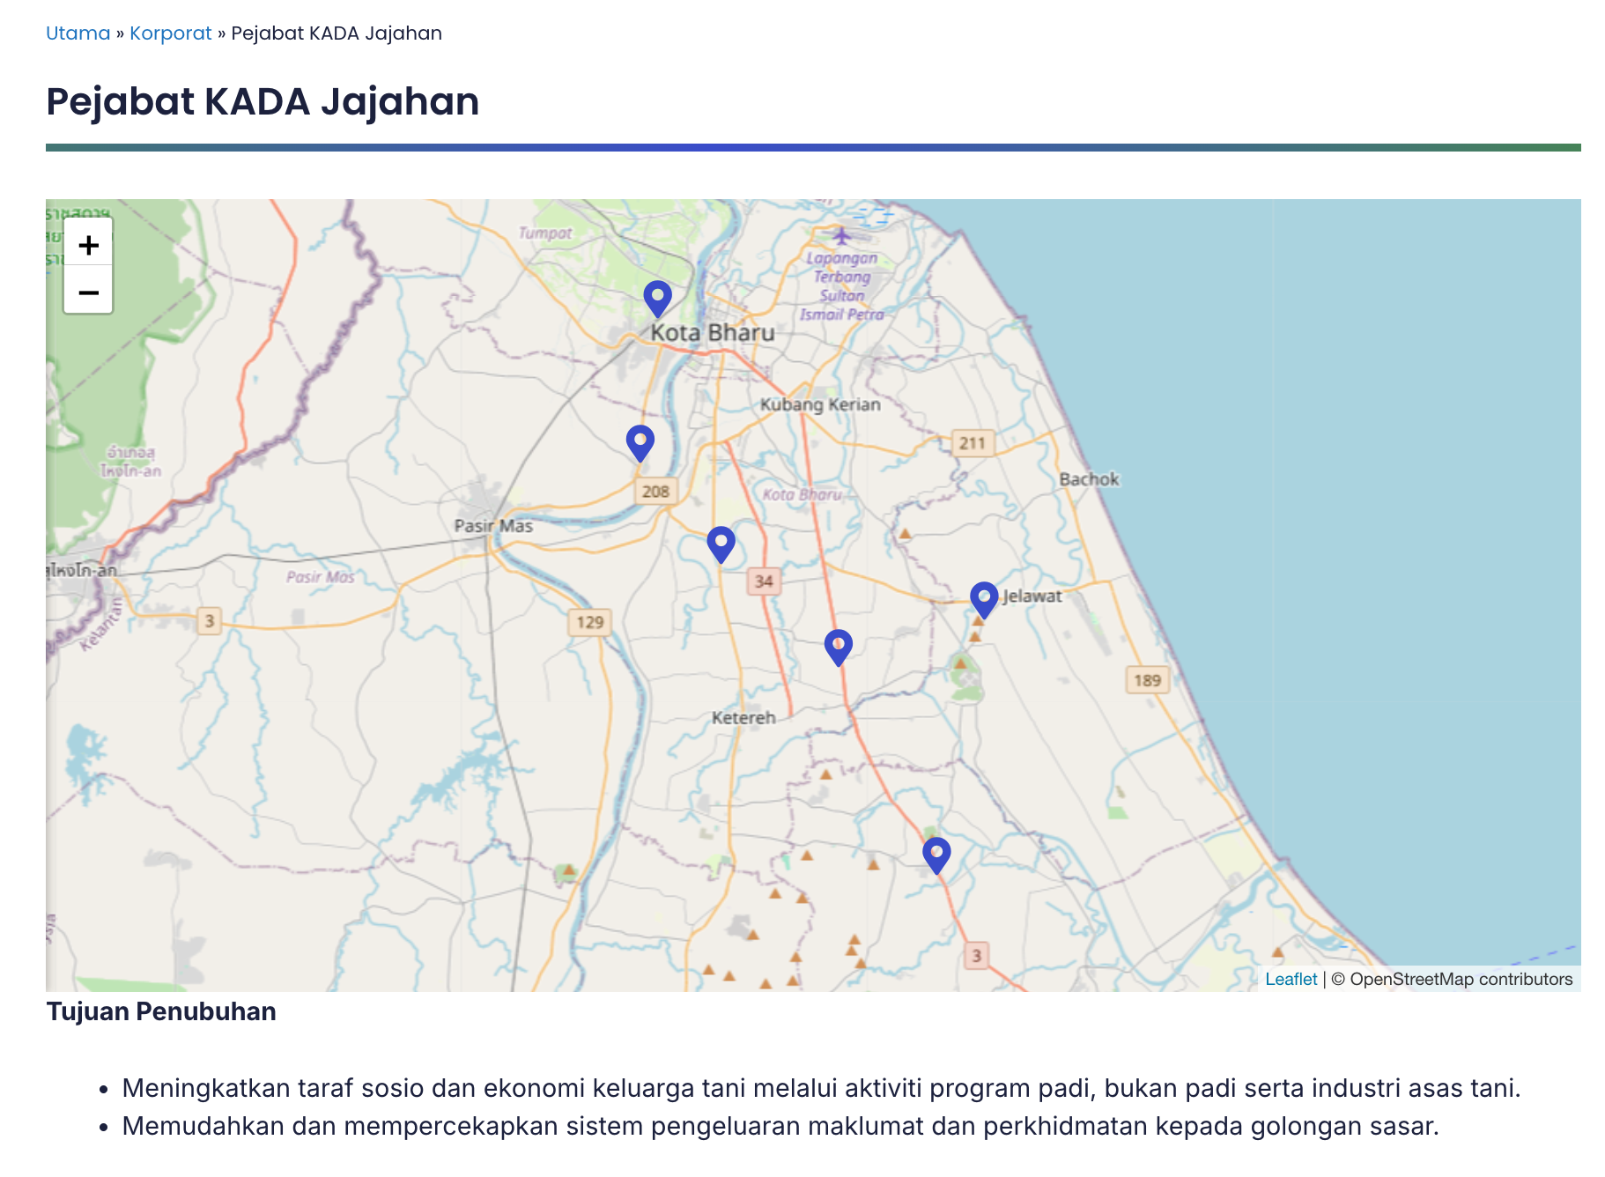Select the marker northeast of Ketereh label
Screen dimensions: 1605x1177
[838, 647]
